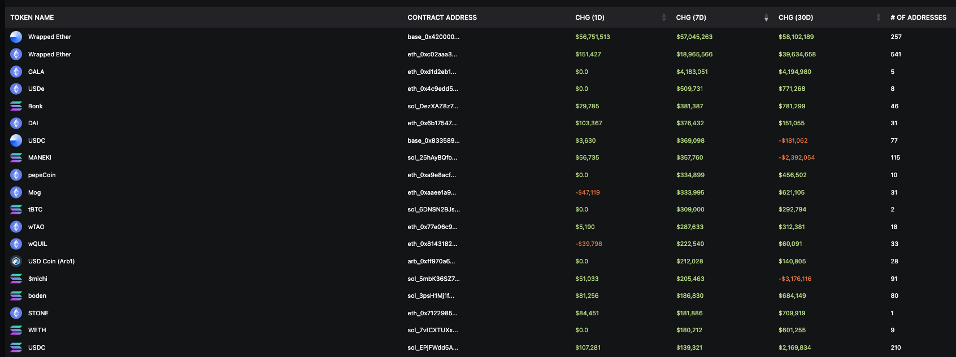The image size is (956, 357).
Task: Open the USD Coin (Arb1) token name
Action: click(51, 261)
